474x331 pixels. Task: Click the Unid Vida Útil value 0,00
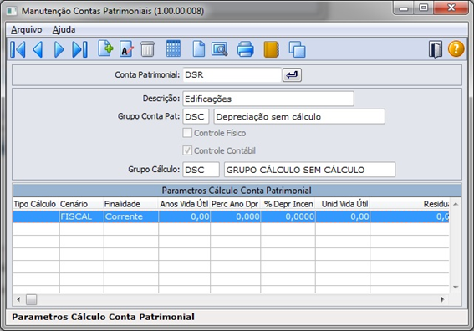pos(343,216)
